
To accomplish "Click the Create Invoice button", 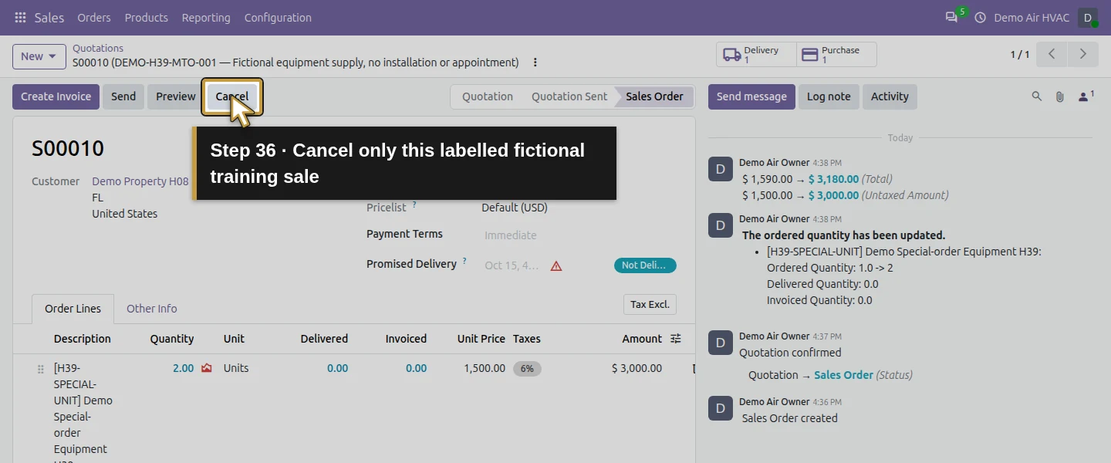I will point(56,96).
